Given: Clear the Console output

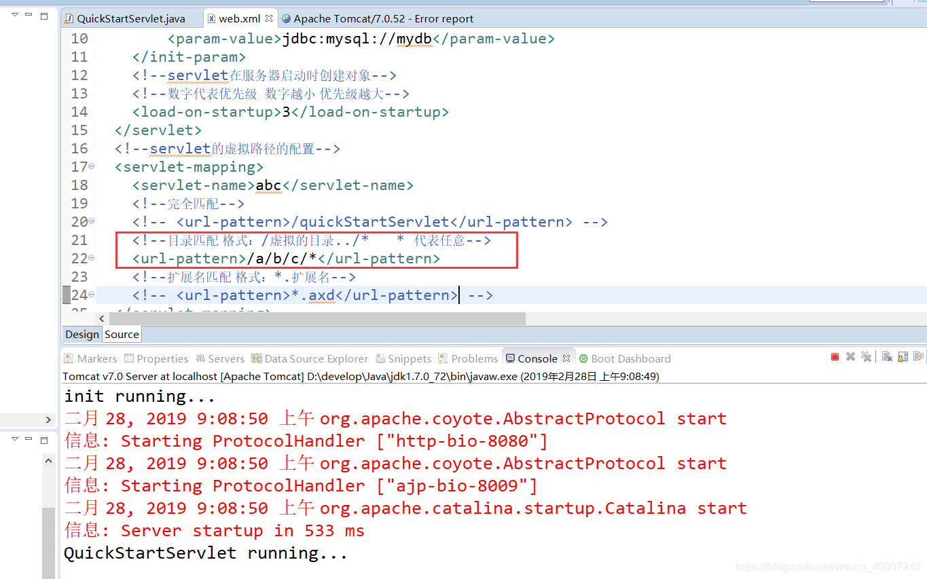Looking at the screenshot, I should pos(887,357).
